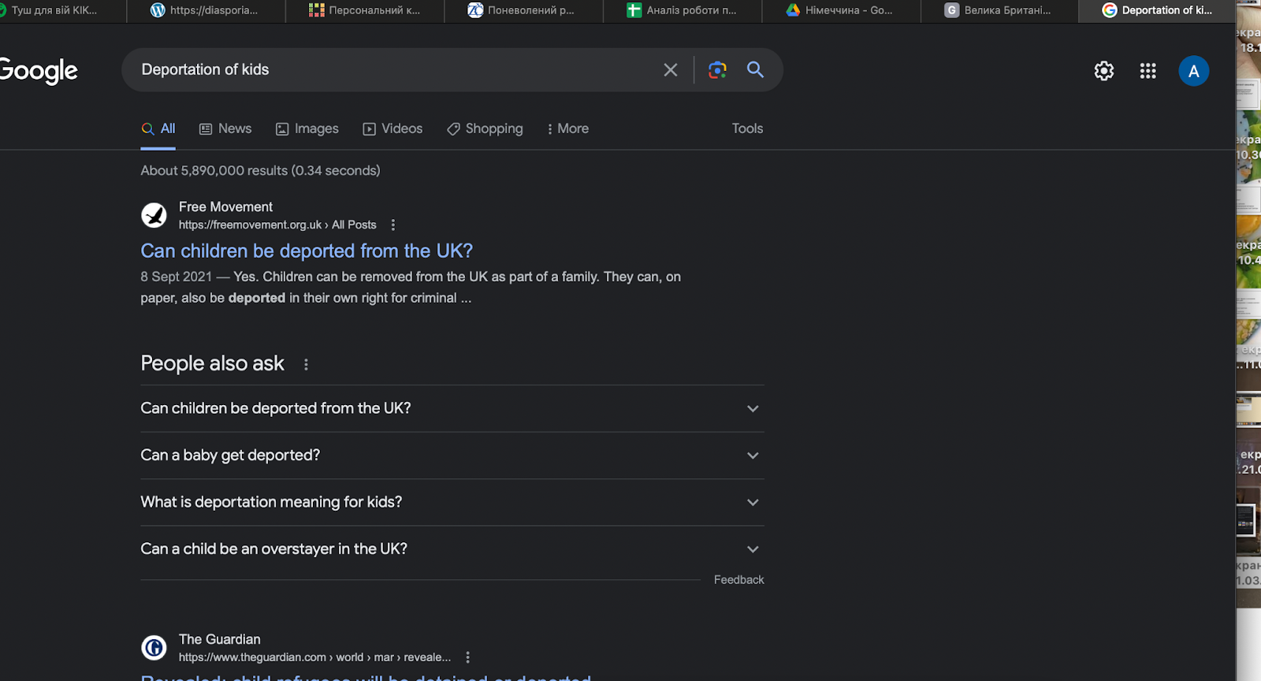This screenshot has height=681, width=1261.
Task: Click into the search input field
Action: (394, 70)
